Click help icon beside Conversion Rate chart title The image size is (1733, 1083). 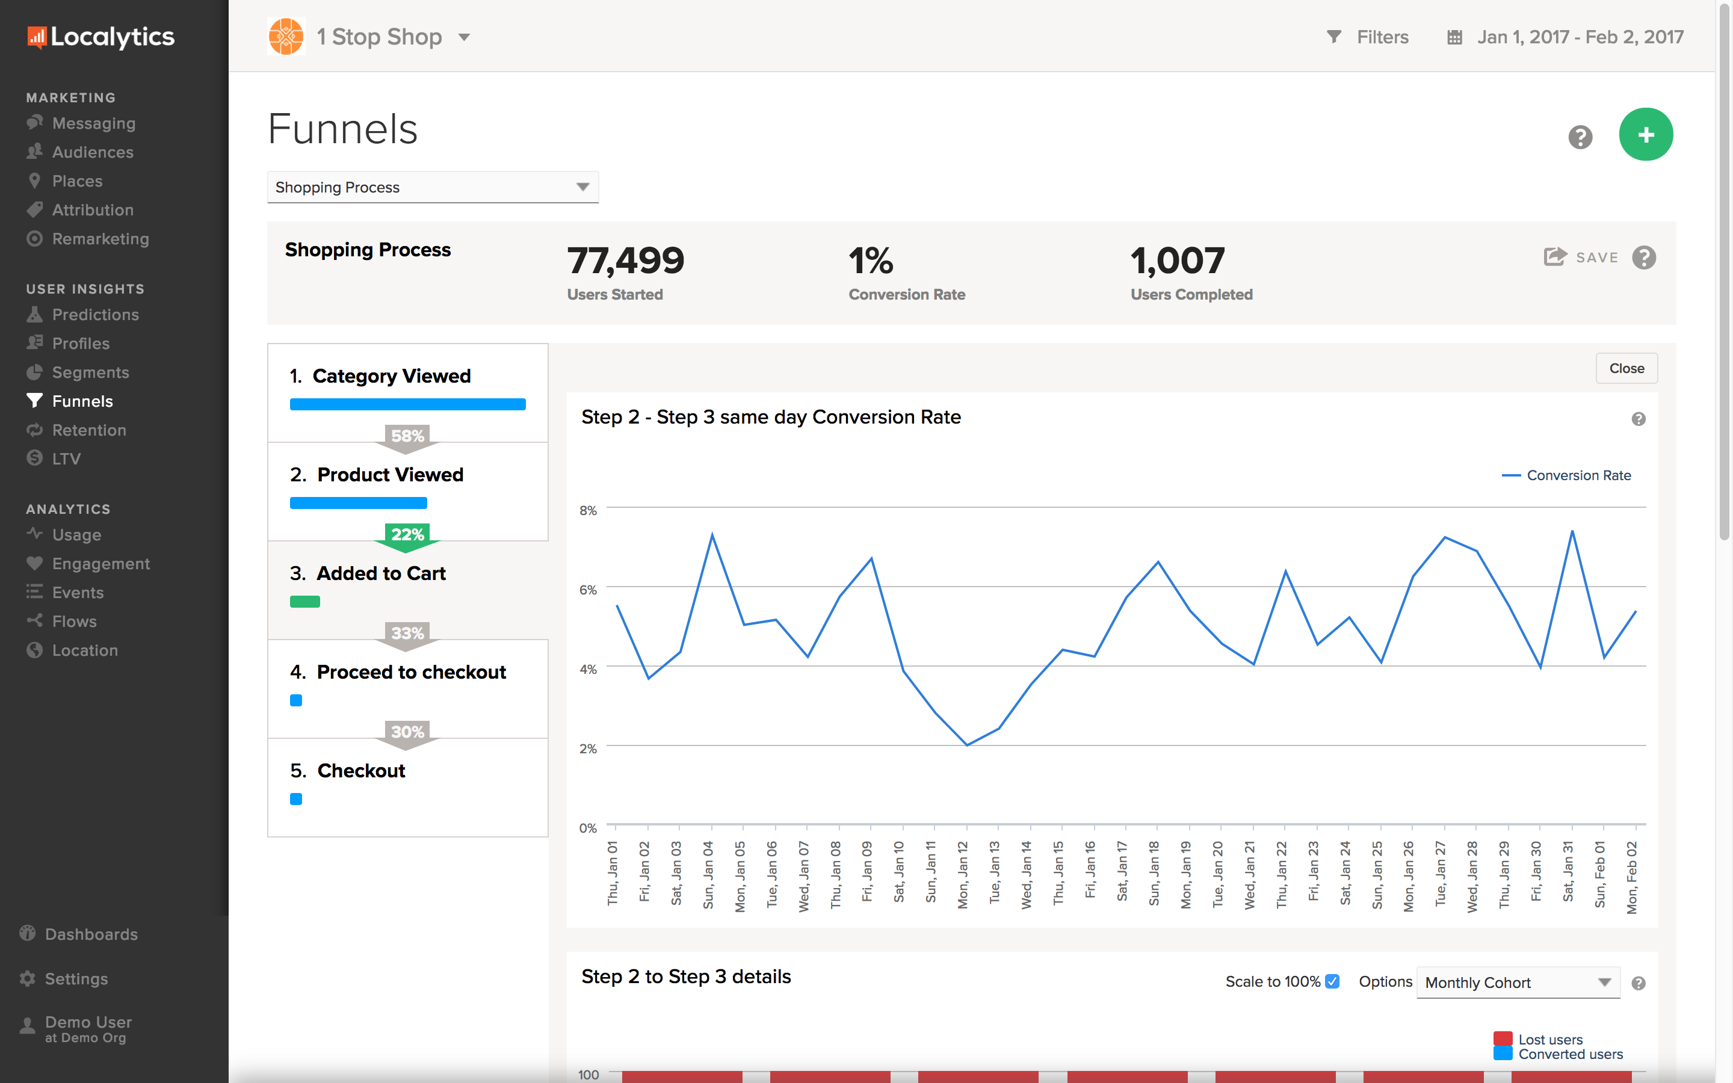1638,419
